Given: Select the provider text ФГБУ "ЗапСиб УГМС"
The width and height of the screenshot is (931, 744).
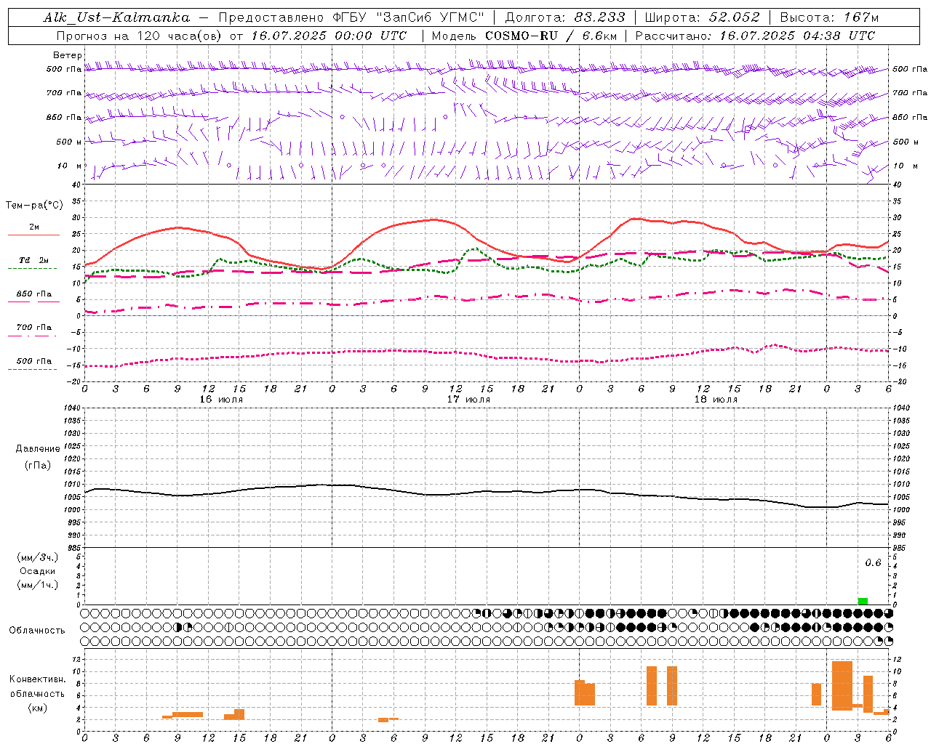Looking at the screenshot, I should click(409, 17).
